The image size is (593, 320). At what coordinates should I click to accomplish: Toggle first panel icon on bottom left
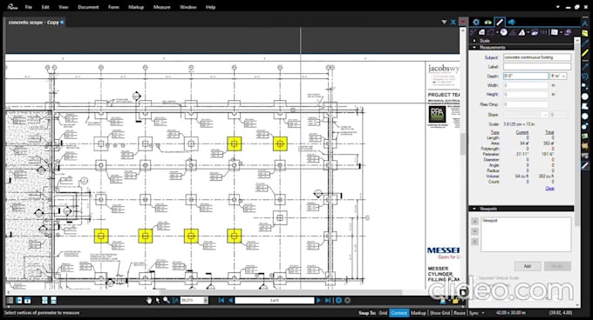(x=10, y=300)
